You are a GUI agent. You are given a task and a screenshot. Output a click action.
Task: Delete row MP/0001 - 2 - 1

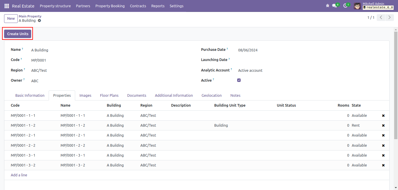(383, 135)
